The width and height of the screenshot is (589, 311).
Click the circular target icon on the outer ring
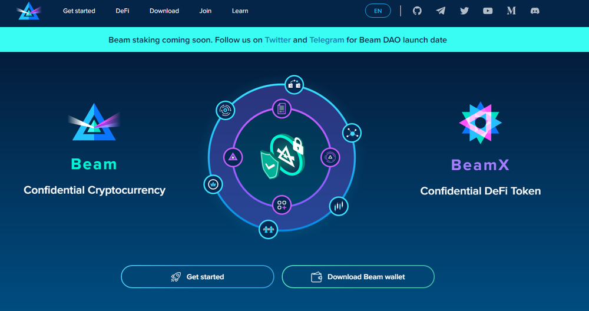click(226, 110)
